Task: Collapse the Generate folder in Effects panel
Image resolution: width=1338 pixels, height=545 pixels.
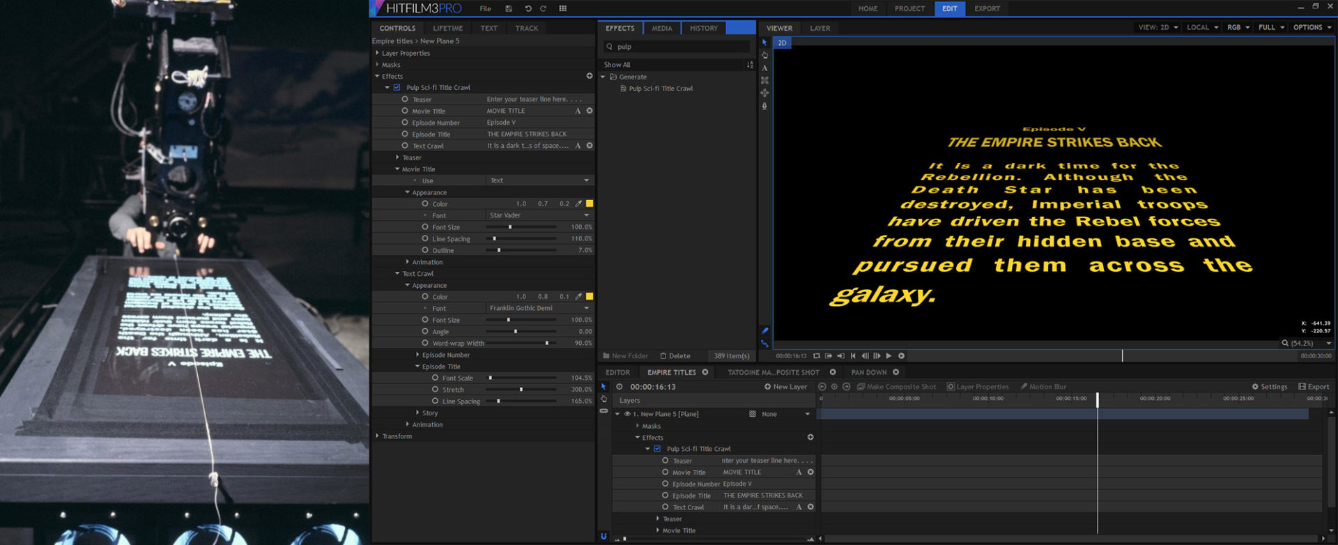Action: pyautogui.click(x=603, y=77)
